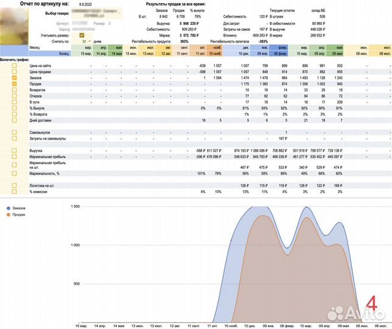Viewport: 392px width, 329px height.
Task: Enable the '% Выкупа' chart checkbox
Action: click(x=15, y=108)
